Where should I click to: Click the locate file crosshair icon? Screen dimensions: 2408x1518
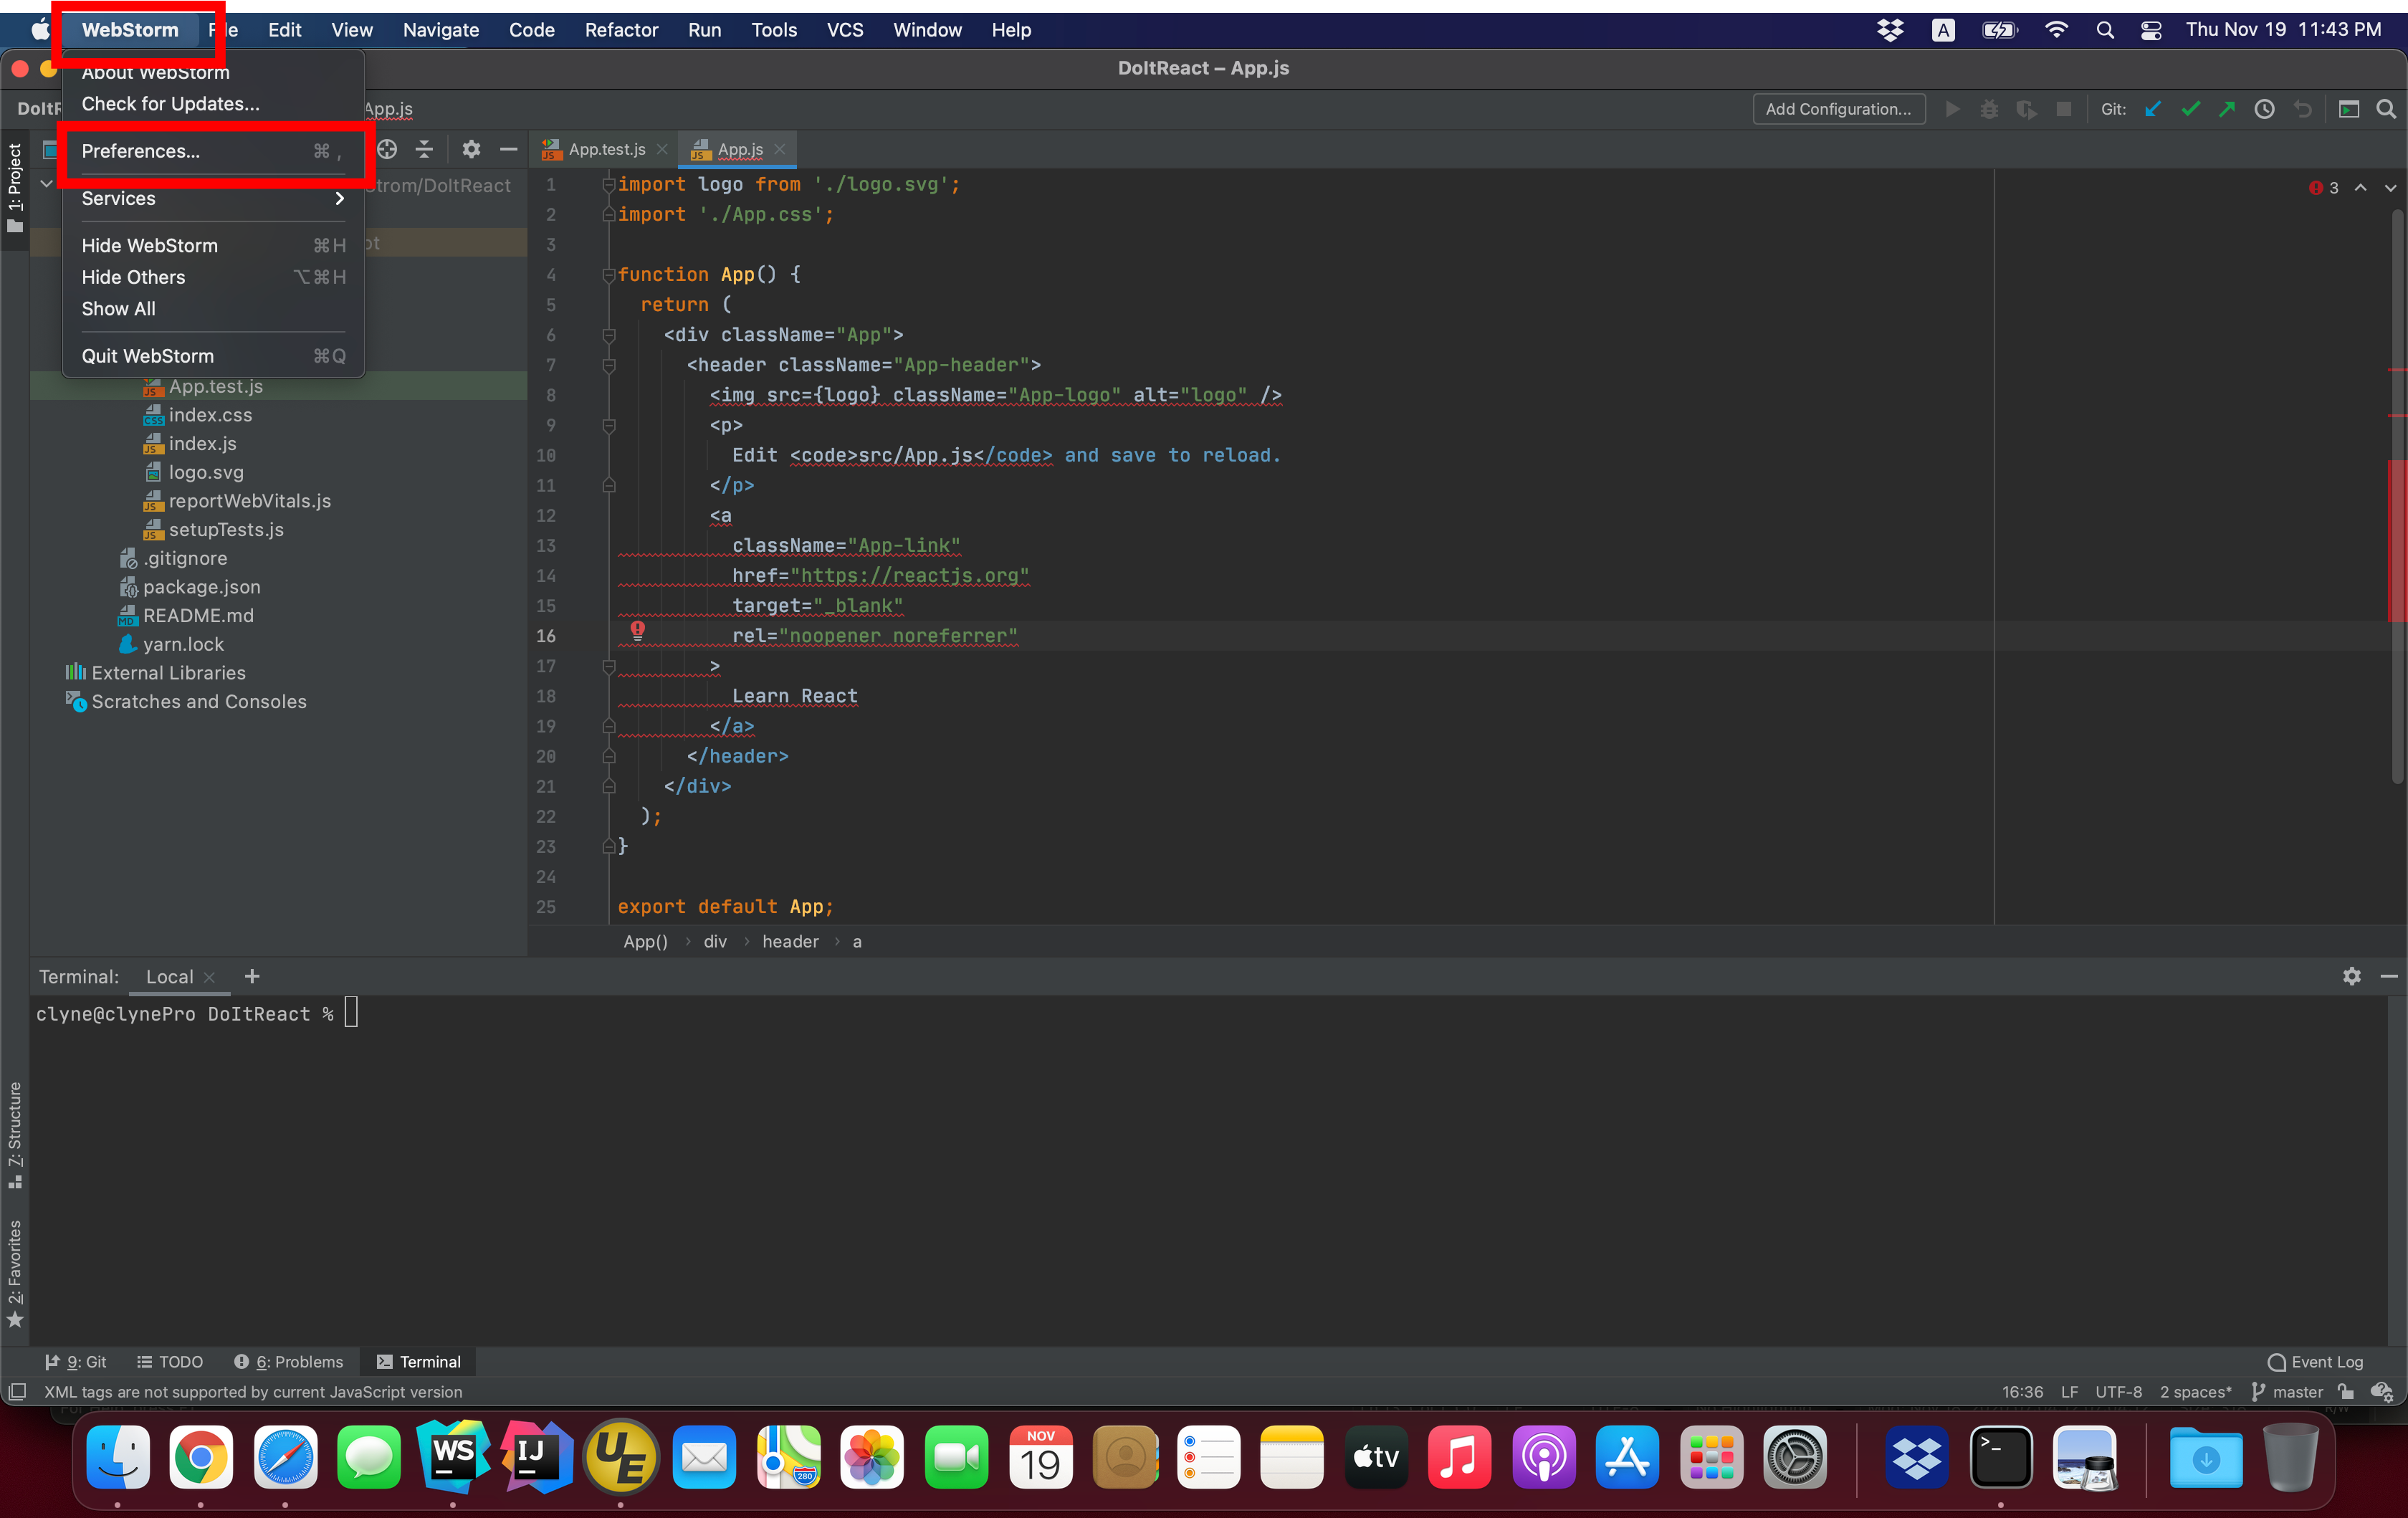387,150
